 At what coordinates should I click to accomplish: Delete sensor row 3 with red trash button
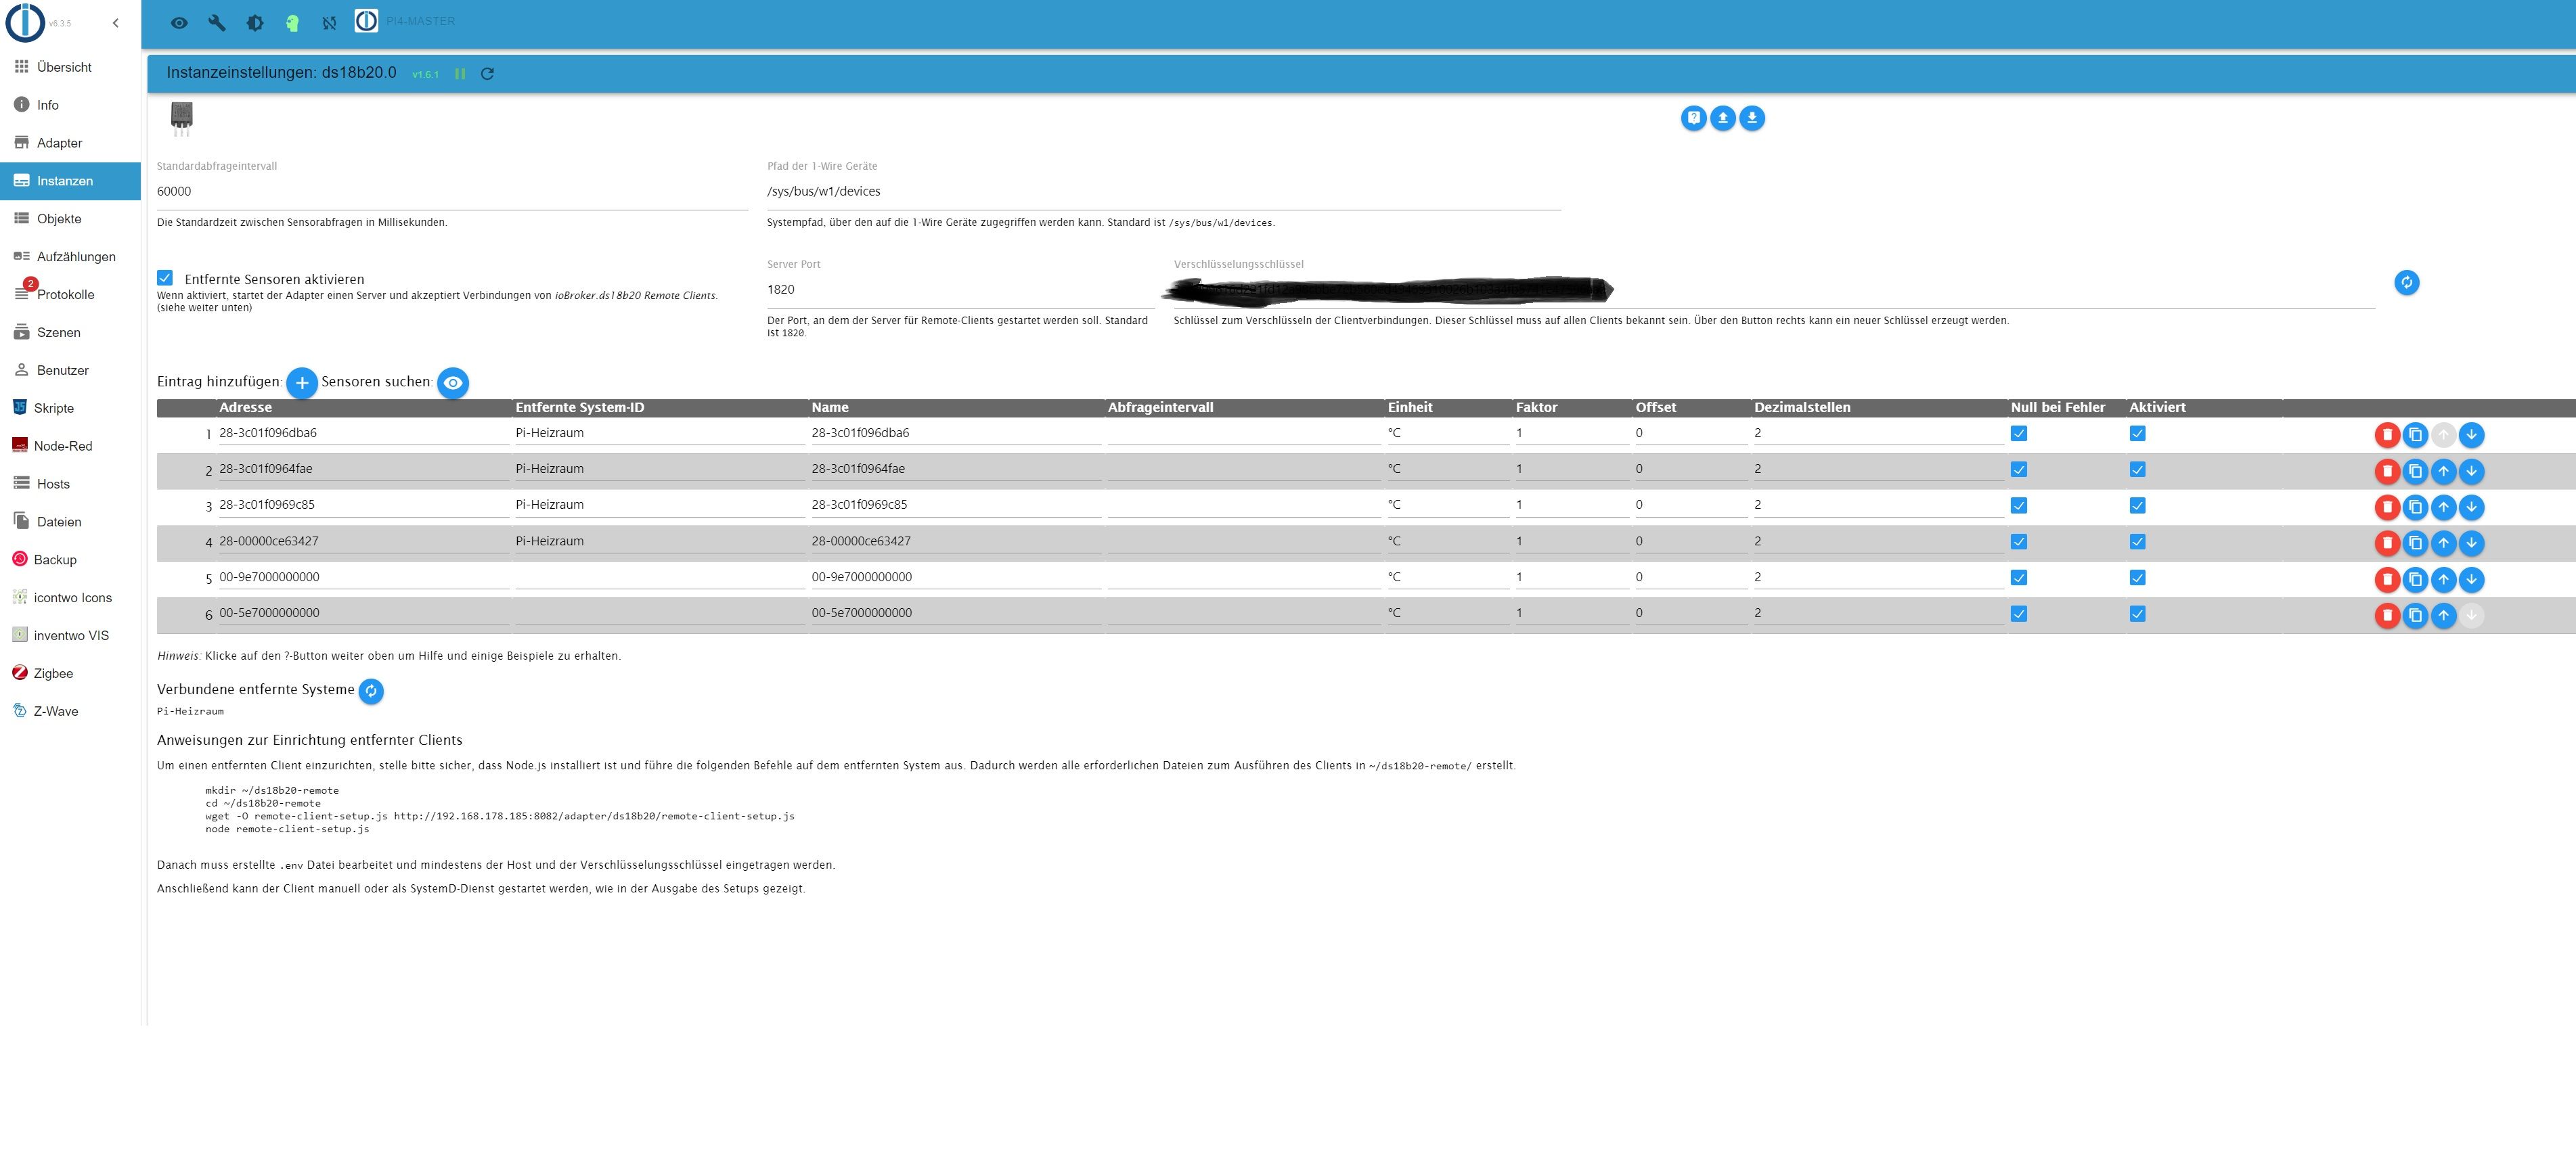(2387, 507)
